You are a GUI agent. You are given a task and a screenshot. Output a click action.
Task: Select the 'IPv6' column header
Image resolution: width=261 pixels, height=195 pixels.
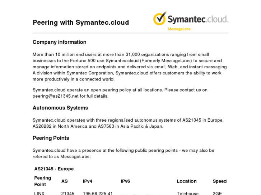tap(125, 181)
